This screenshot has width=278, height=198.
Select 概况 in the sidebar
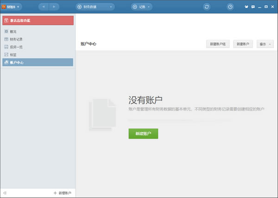point(13,31)
